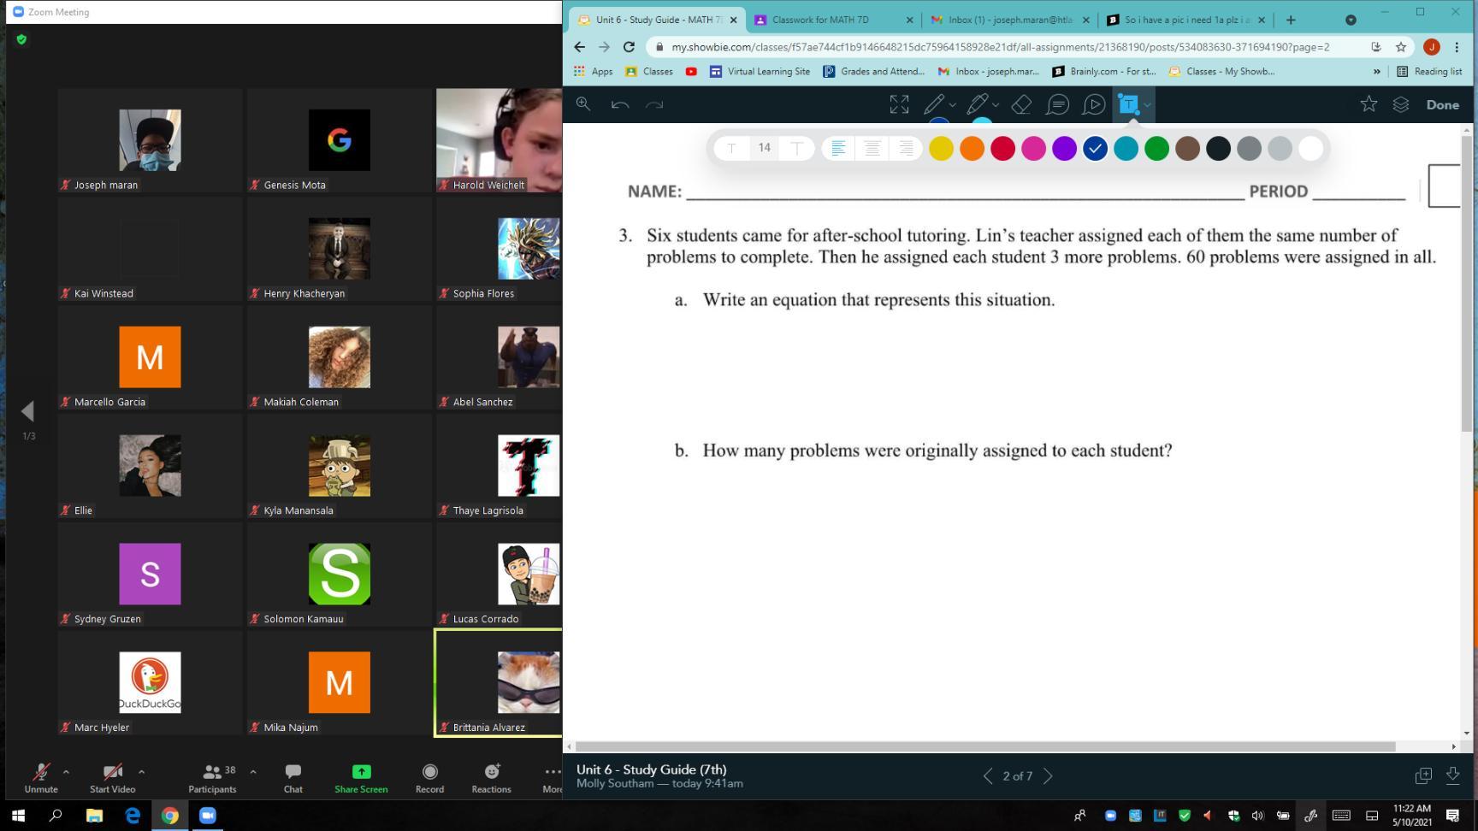Image resolution: width=1478 pixels, height=831 pixels.
Task: Switch to the Inbox Gmail tab
Action: coord(1009,20)
